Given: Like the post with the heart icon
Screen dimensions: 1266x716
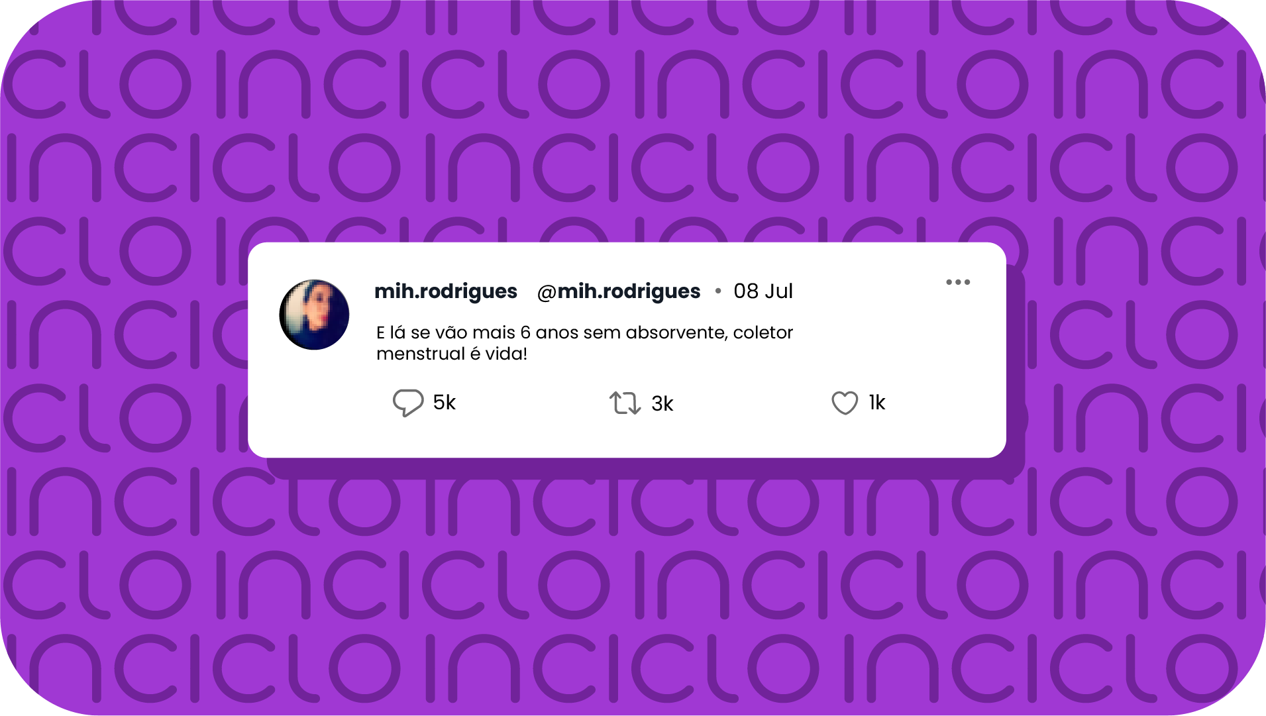Looking at the screenshot, I should (x=845, y=403).
